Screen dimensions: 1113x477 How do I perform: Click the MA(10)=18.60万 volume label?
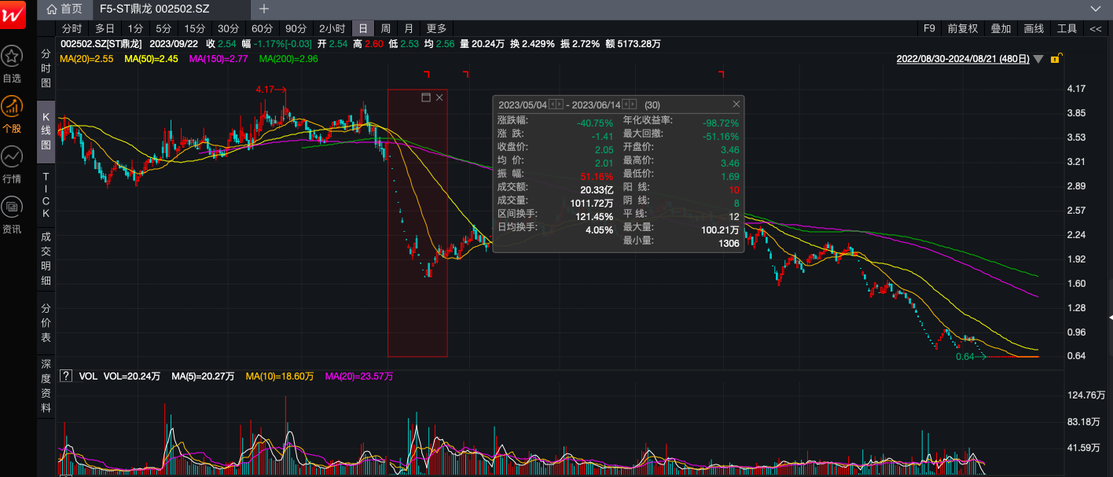[x=280, y=376]
